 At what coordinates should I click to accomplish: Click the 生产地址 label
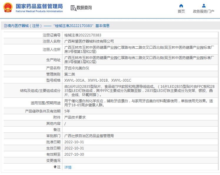[x=53, y=60]
